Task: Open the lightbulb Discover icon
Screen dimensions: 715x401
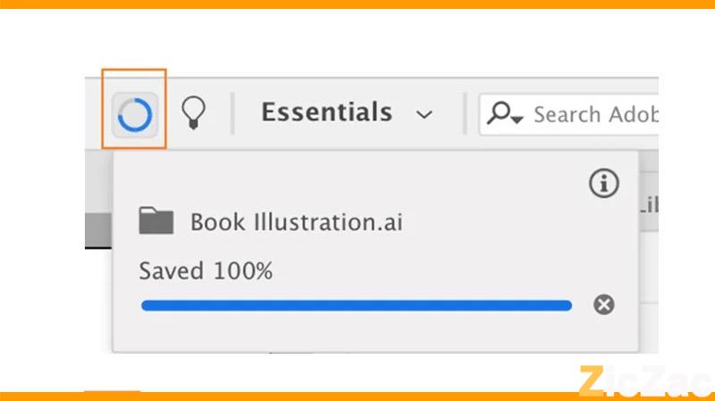Action: [193, 113]
